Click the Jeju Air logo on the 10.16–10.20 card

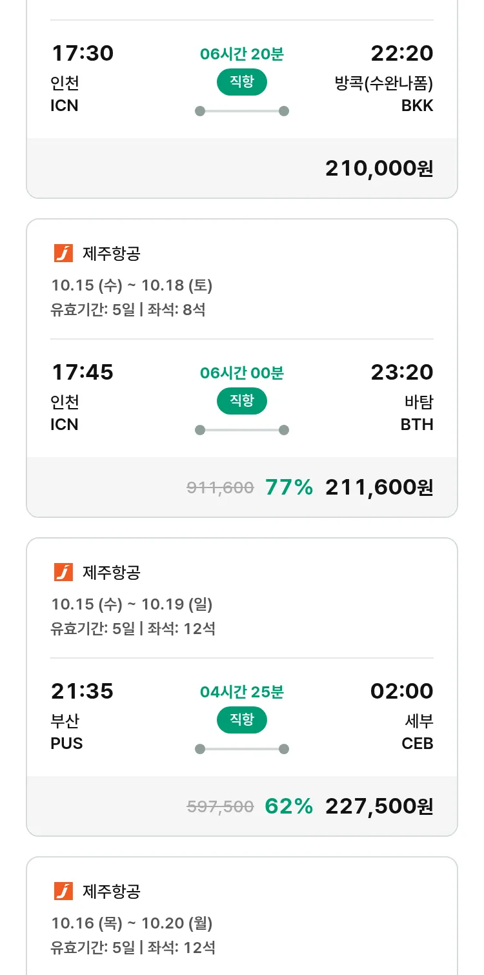(x=63, y=892)
